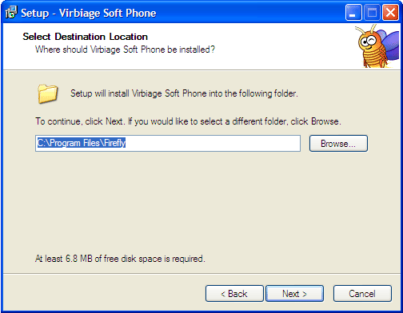Click the yellow folder icon
403x313 pixels.
pyautogui.click(x=47, y=93)
